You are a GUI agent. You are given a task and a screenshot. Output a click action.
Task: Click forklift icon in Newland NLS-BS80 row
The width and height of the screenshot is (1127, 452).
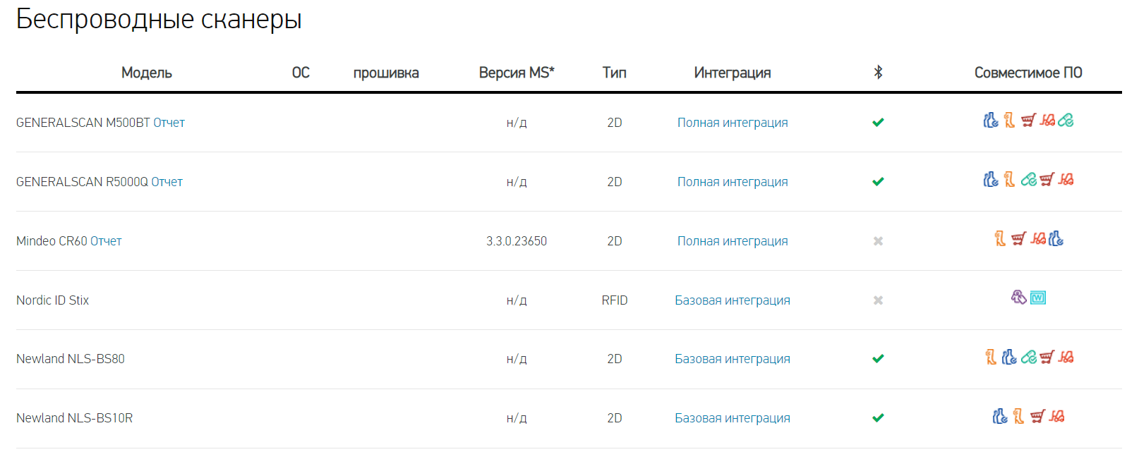pyautogui.click(x=1066, y=357)
